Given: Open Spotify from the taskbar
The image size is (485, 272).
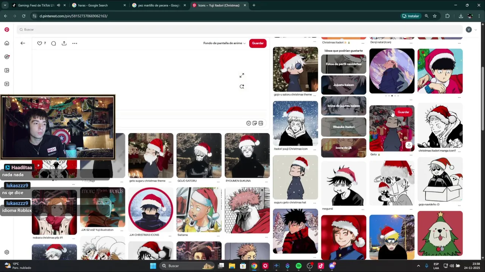Looking at the screenshot, I should click(299, 266).
